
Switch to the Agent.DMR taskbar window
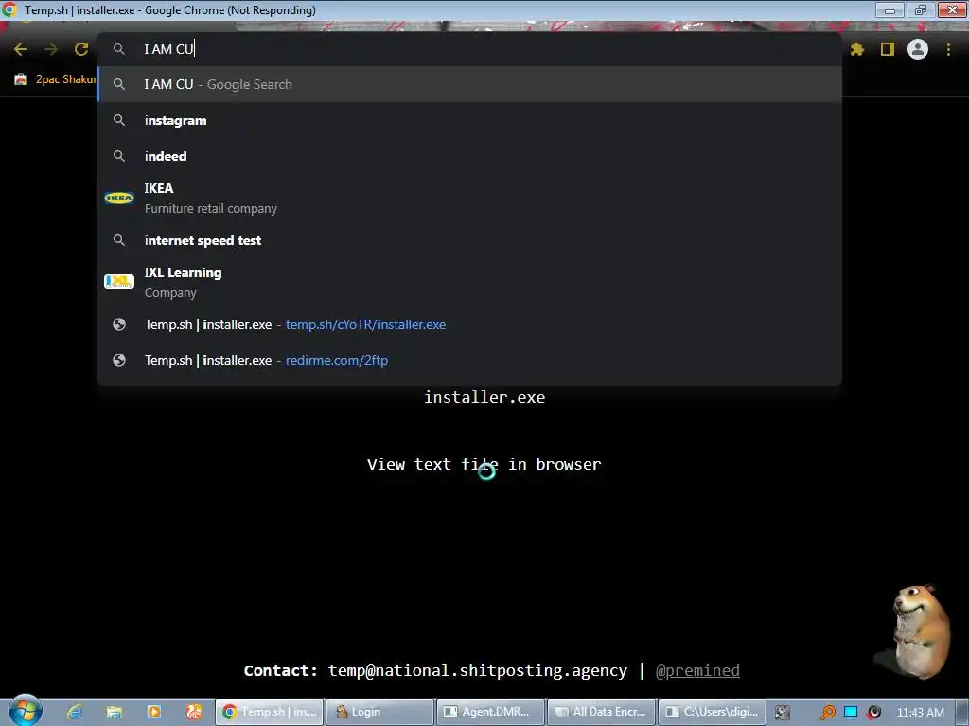(x=490, y=712)
